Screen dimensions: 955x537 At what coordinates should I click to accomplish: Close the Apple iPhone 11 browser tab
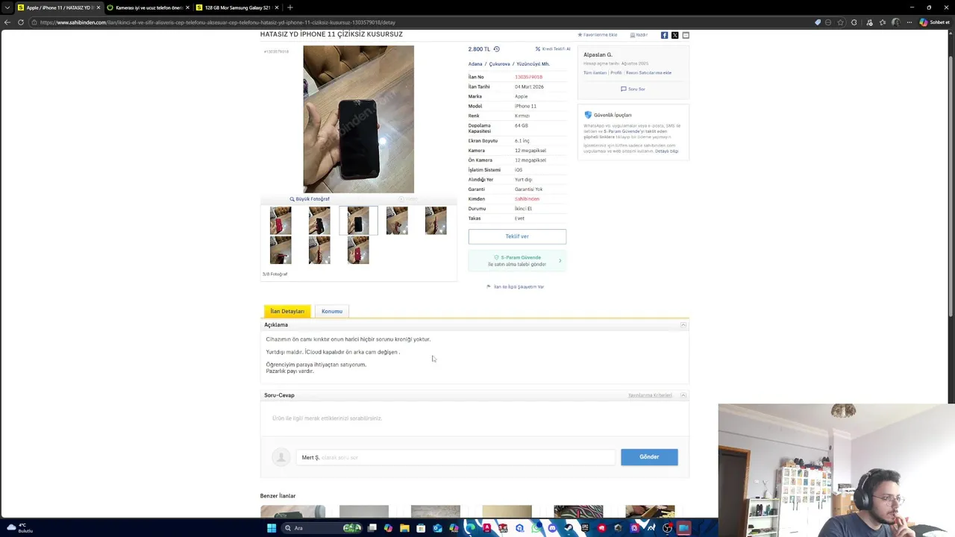point(98,7)
